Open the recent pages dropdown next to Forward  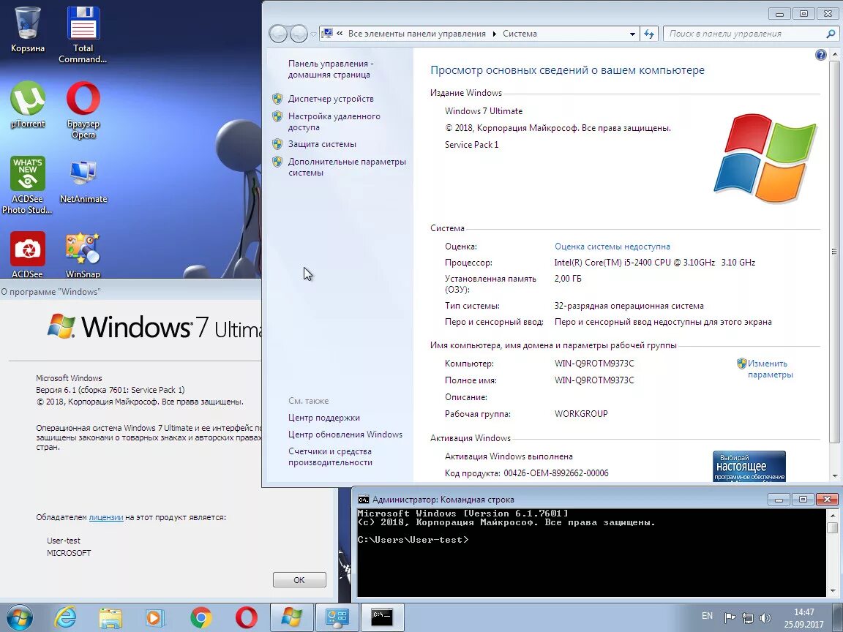click(x=313, y=34)
